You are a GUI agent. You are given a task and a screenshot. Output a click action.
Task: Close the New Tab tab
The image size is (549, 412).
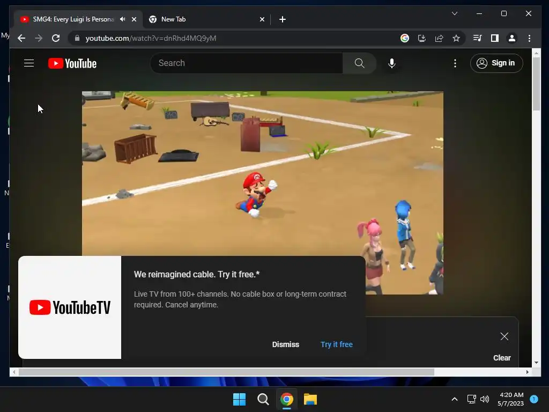(x=262, y=19)
